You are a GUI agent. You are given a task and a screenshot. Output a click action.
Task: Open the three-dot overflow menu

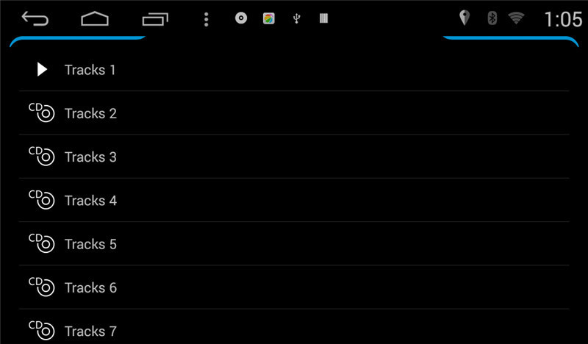[x=206, y=19]
